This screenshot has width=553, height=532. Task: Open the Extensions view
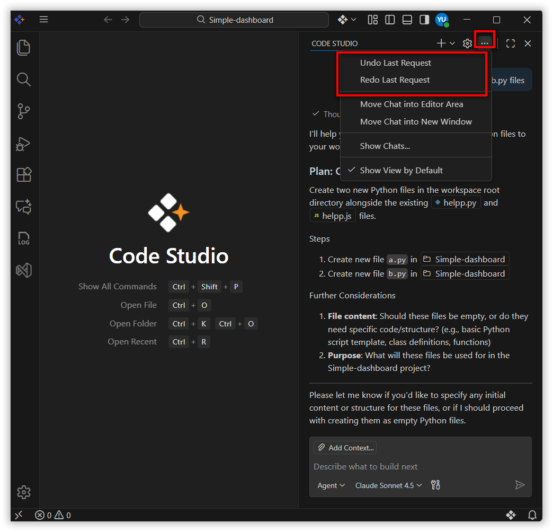pyautogui.click(x=24, y=175)
